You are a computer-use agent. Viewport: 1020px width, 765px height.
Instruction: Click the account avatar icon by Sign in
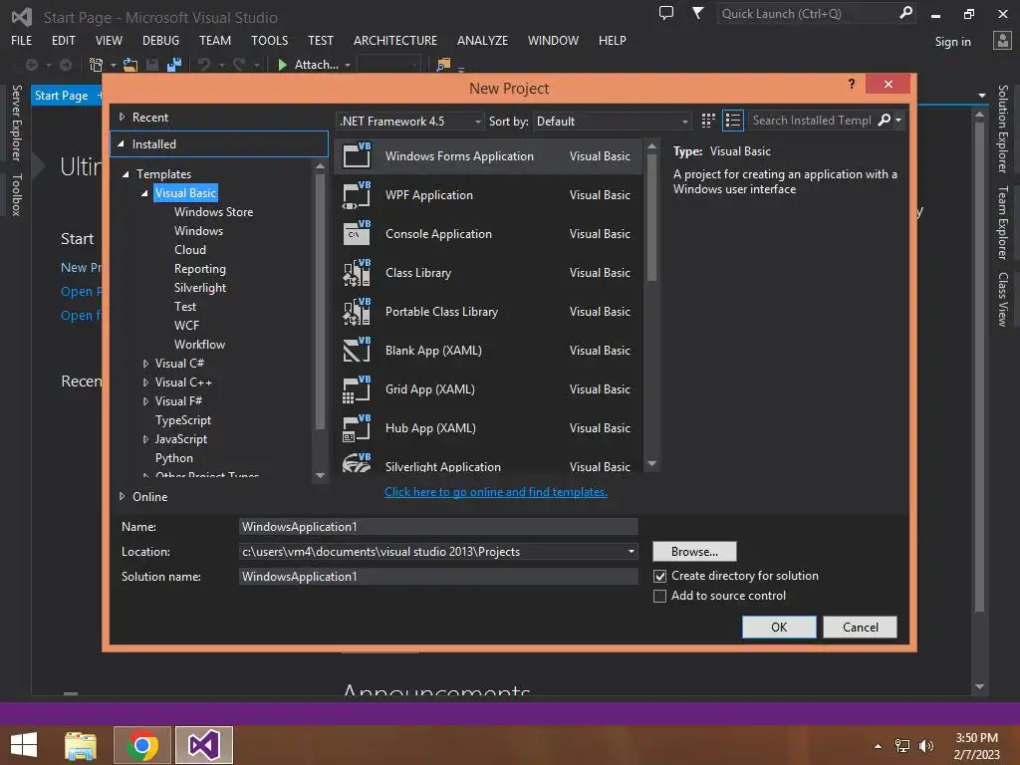[1002, 41]
